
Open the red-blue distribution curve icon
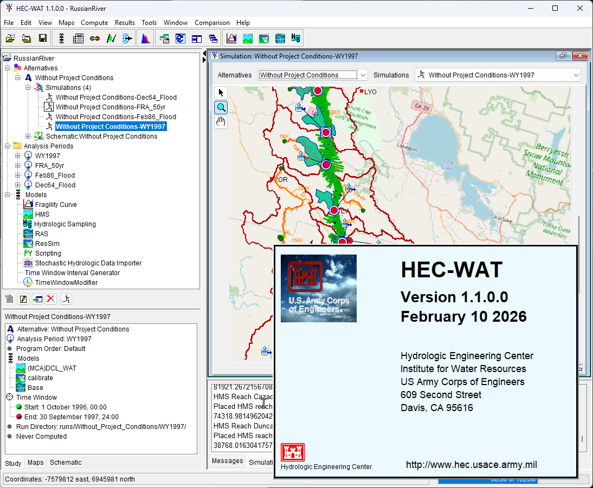[146, 38]
